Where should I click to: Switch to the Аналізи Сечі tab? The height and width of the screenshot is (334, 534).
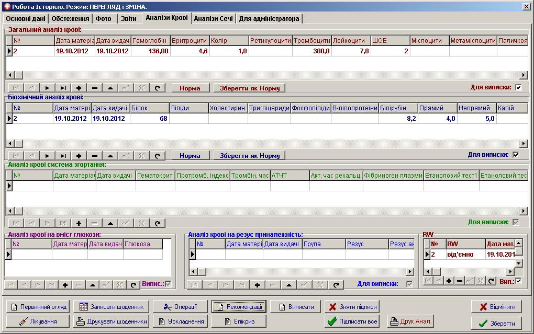coord(213,19)
